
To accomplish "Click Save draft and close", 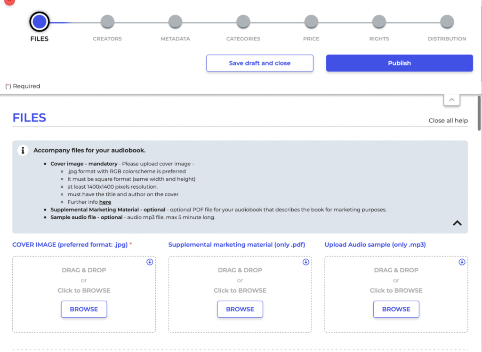I will coord(260,63).
